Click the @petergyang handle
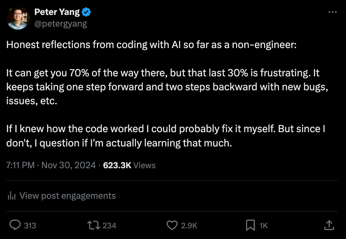This screenshot has height=239, width=346. tap(61, 23)
